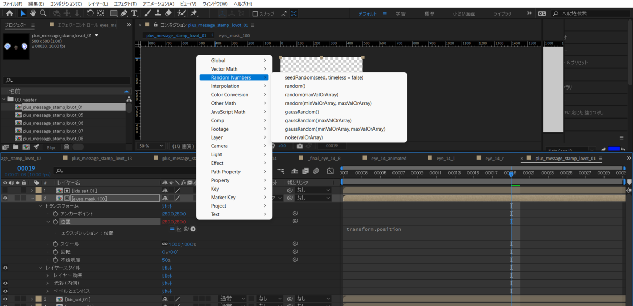This screenshot has height=306, width=633.
Task: Toggle visibility eye for レイヤースタイル
Action: pyautogui.click(x=5, y=268)
